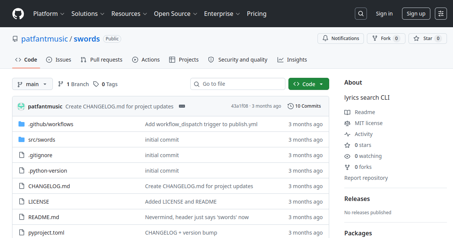Star the repository with the Star button

point(428,39)
